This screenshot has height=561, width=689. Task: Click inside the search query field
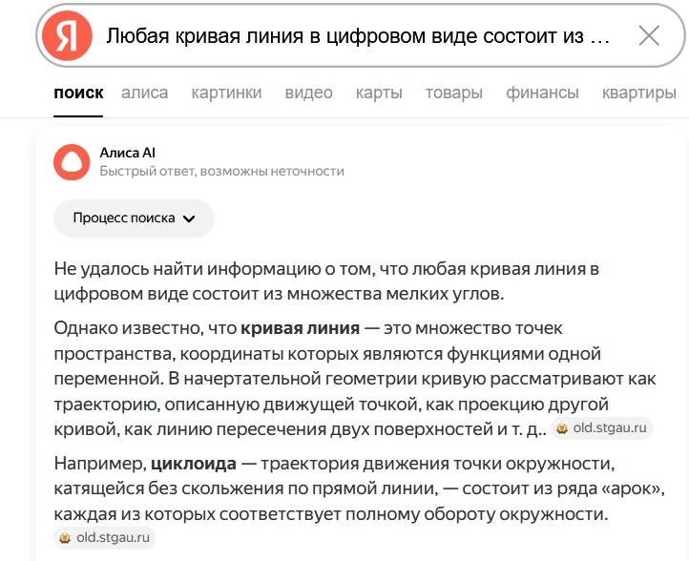358,36
